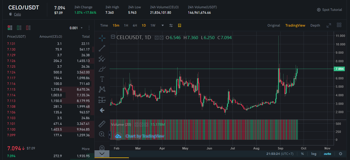Select the crosshair cursor tool

102,37
